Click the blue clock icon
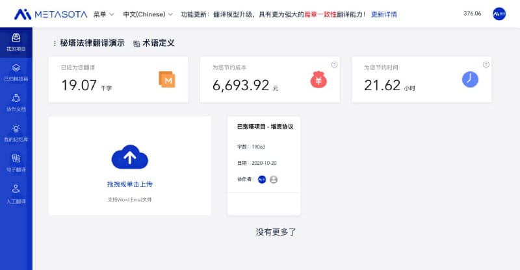The height and width of the screenshot is (270, 520). tap(470, 80)
